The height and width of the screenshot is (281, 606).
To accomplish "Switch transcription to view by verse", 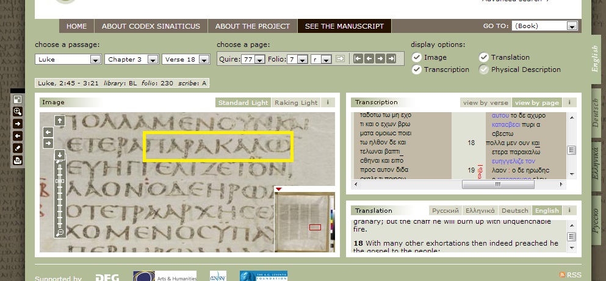I will point(485,102).
